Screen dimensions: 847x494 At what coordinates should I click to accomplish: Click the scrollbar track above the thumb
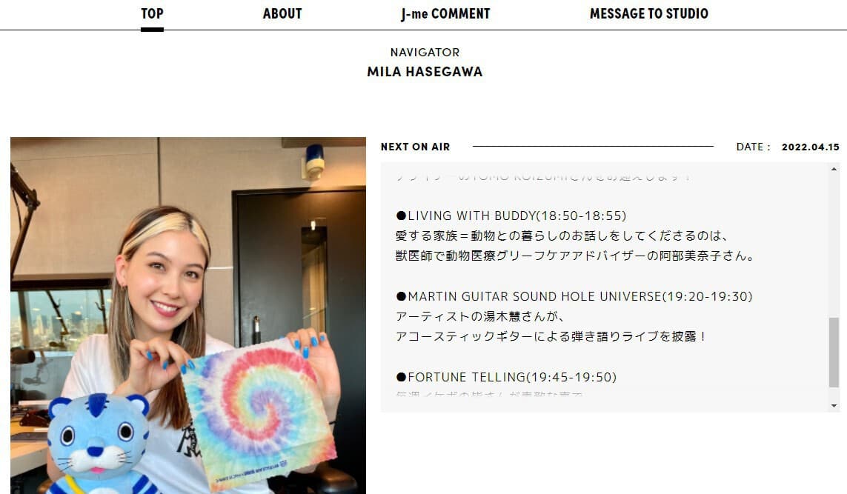834,246
